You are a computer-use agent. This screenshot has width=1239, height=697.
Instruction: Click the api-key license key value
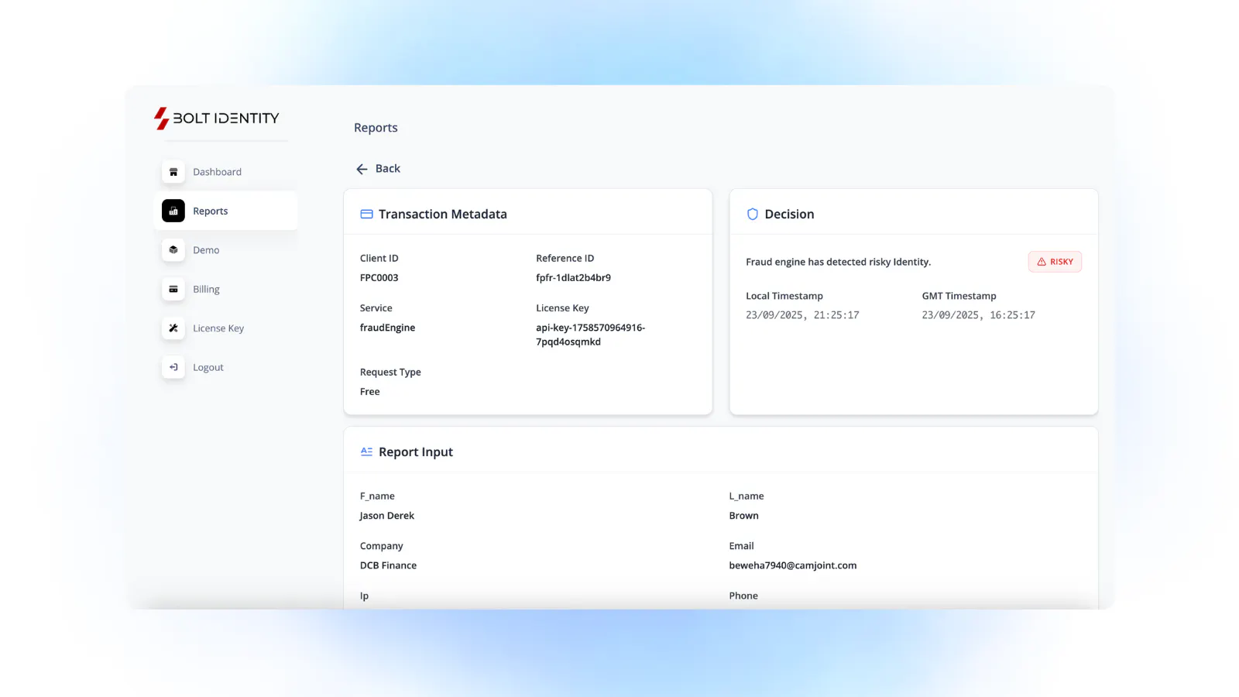pos(591,335)
